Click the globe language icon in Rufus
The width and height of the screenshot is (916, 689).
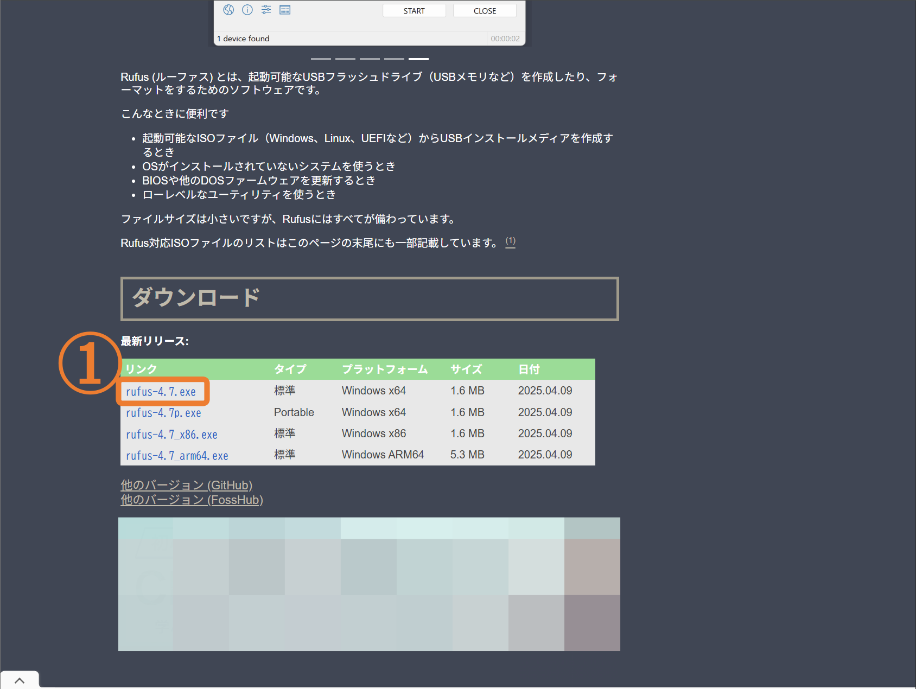tap(228, 10)
